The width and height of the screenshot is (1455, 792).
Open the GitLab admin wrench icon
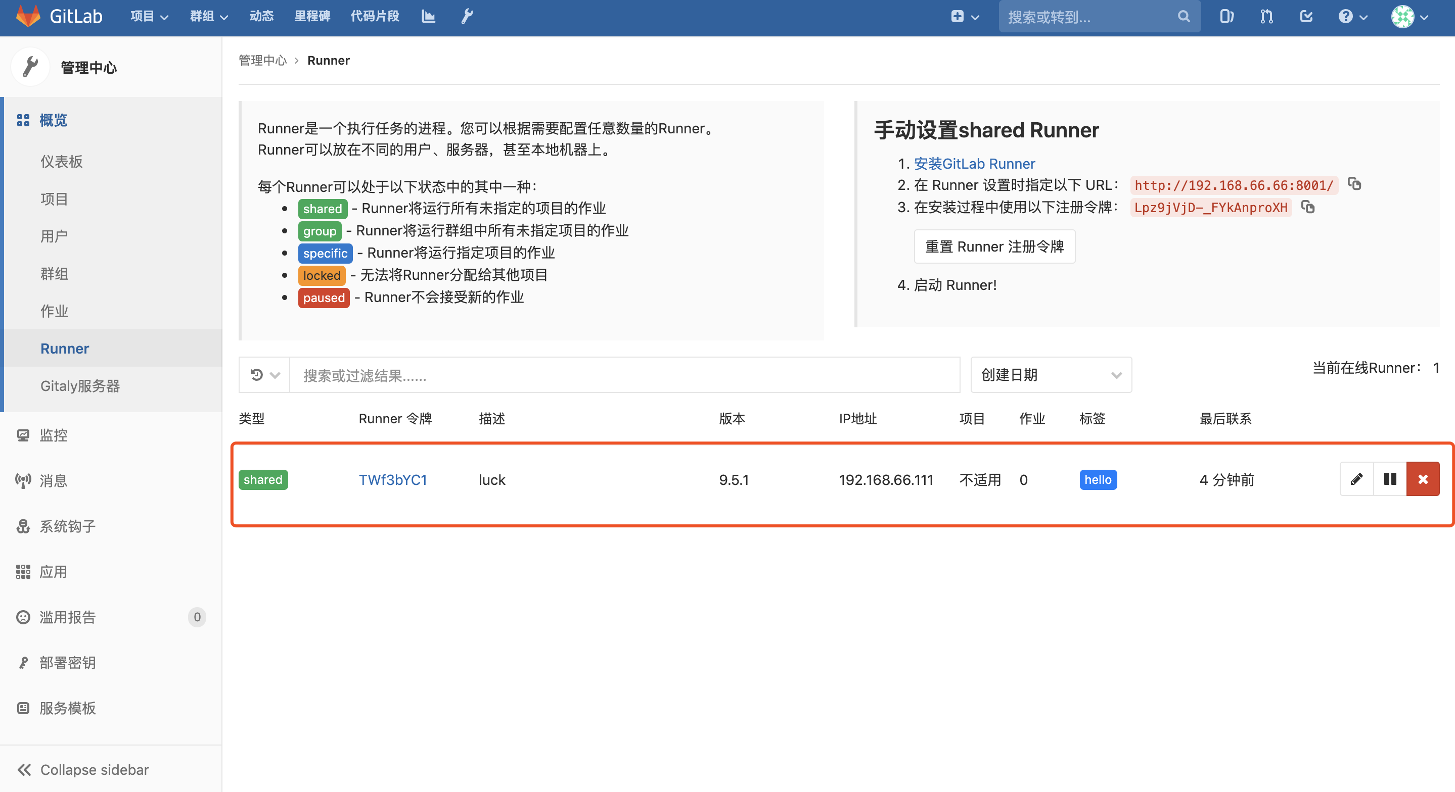(467, 16)
